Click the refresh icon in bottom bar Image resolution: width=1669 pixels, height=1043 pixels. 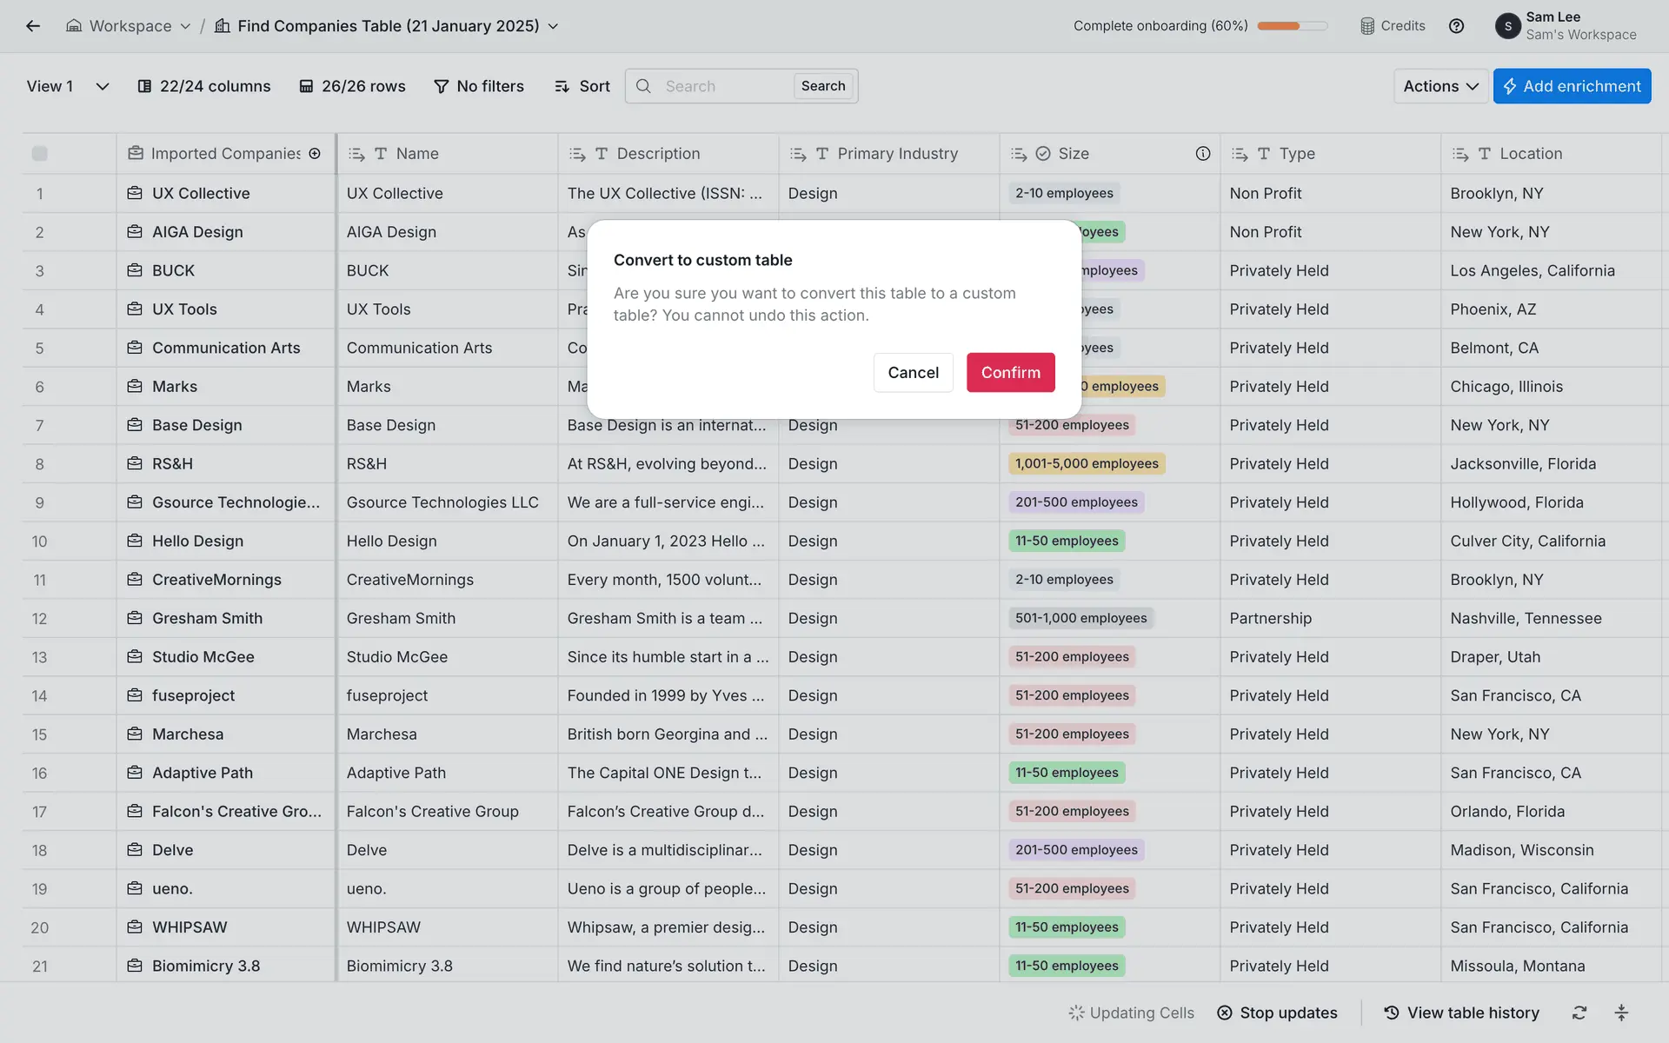click(1579, 1013)
